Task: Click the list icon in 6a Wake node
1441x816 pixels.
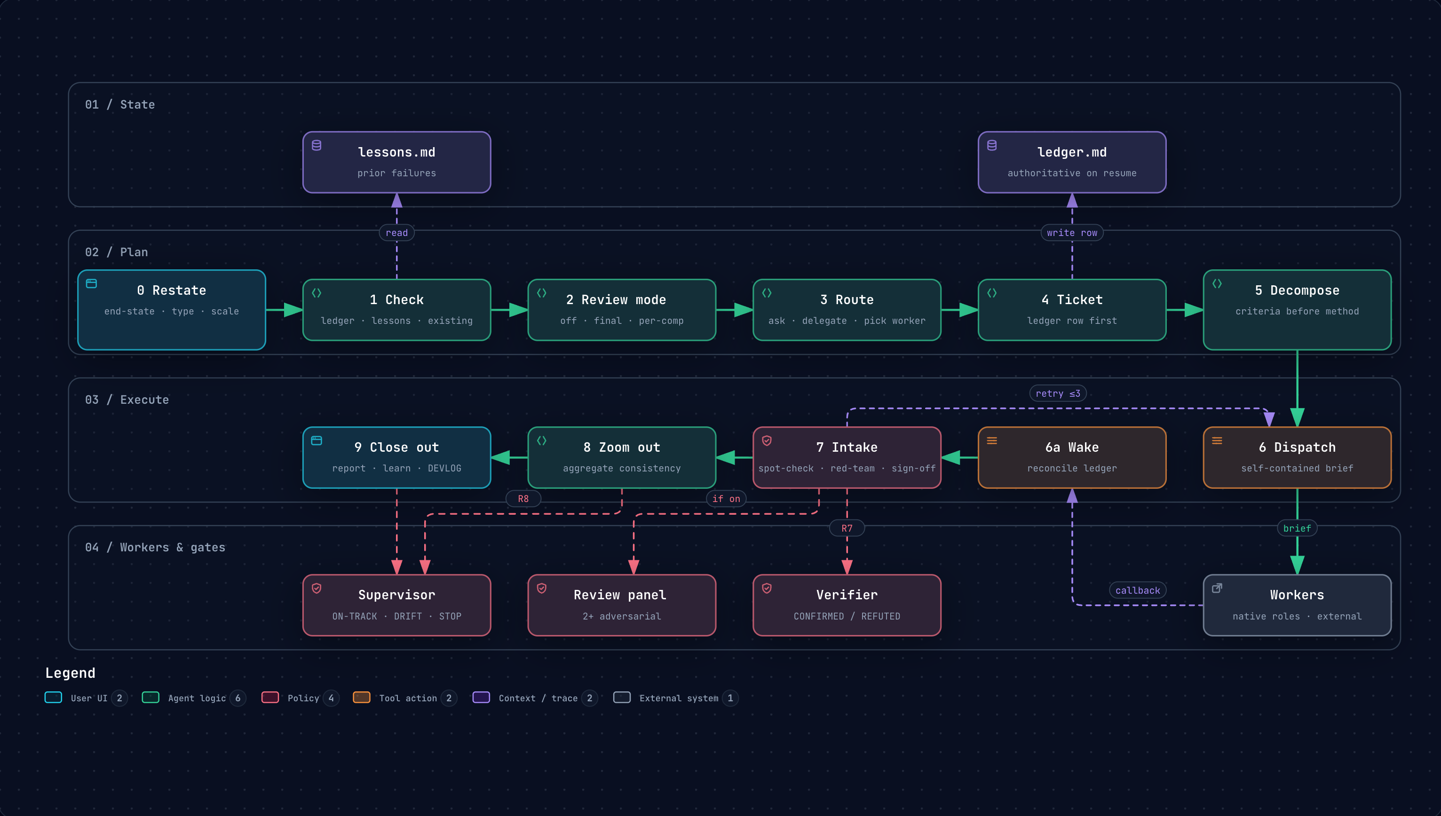Action: (x=991, y=440)
